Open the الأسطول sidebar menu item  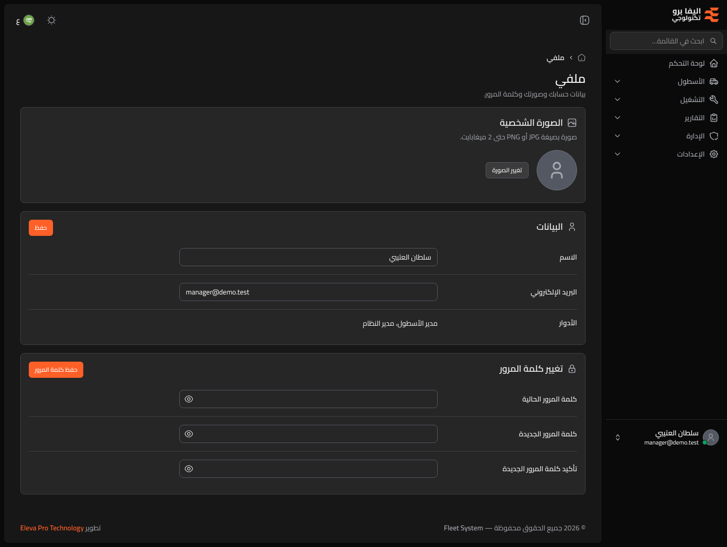click(666, 81)
